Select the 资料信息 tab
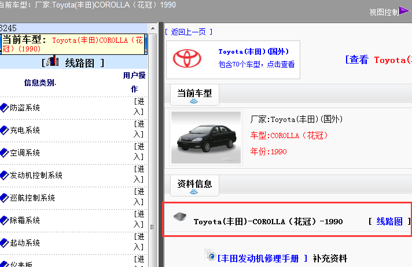412x267 pixels. [x=194, y=186]
